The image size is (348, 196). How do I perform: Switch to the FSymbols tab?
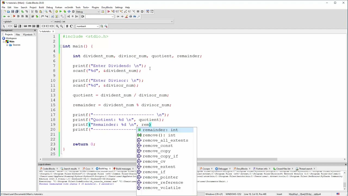pos(28,35)
